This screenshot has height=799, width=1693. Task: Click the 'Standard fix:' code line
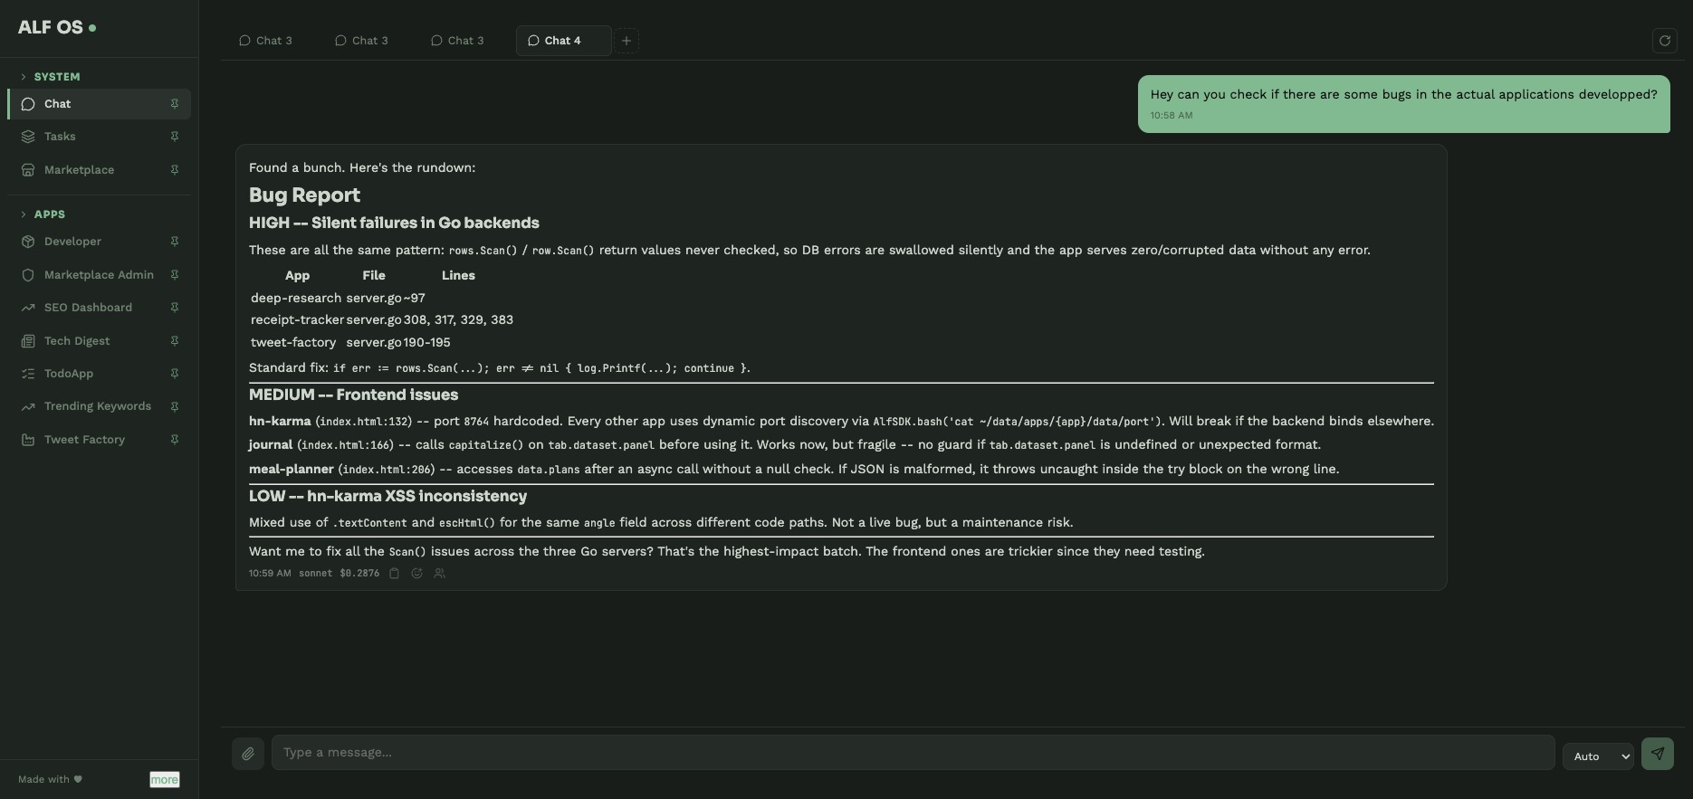click(x=500, y=368)
